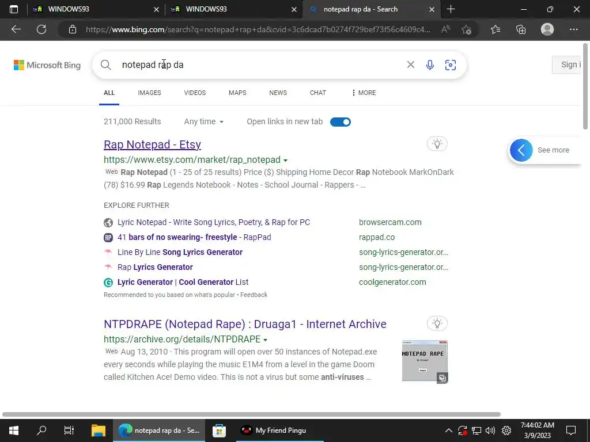Open Lyric Notepad browsercam link
This screenshot has width=590, height=442.
[214, 223]
